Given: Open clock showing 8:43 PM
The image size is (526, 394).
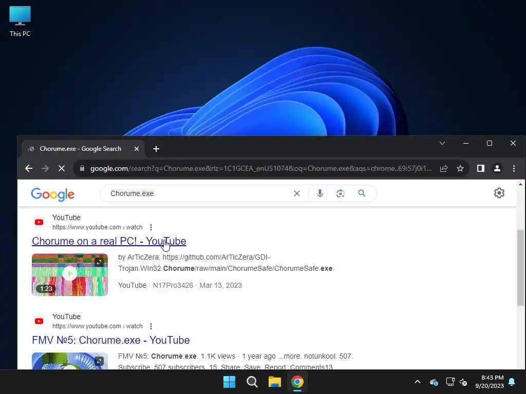Looking at the screenshot, I should tap(490, 382).
